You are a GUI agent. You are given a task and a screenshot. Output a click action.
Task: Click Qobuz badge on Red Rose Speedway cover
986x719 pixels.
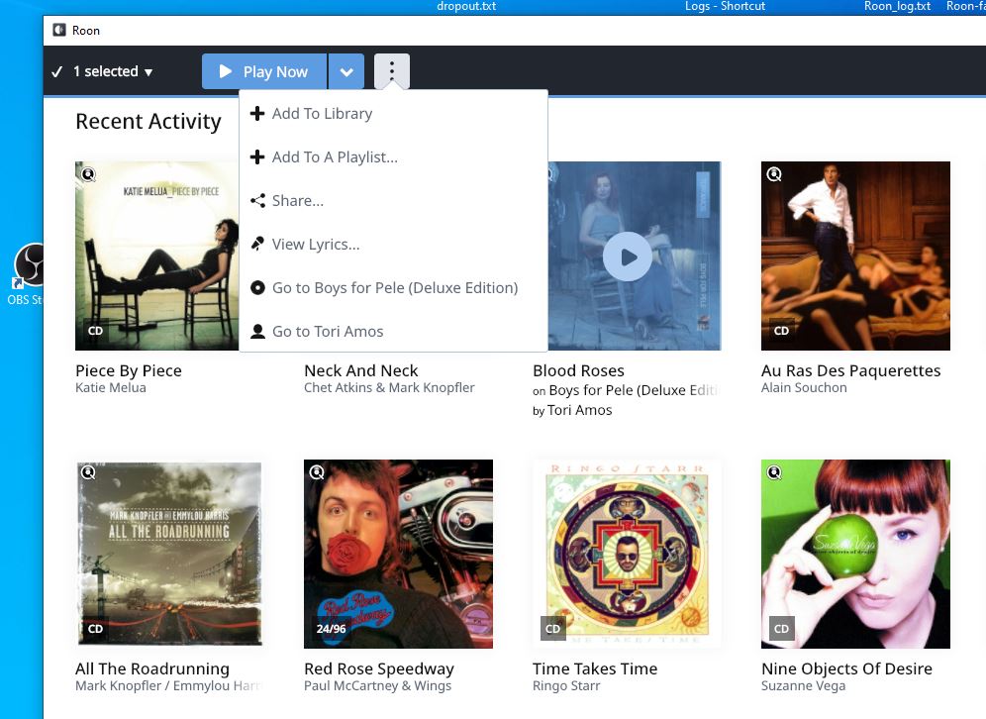[317, 471]
